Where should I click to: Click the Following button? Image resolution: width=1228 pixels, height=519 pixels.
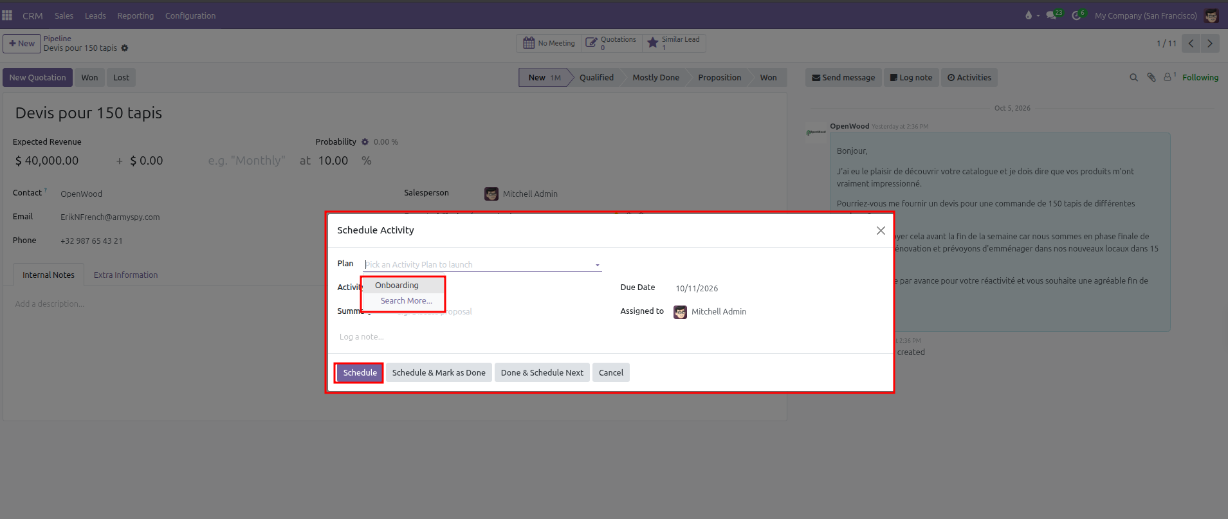coord(1200,78)
